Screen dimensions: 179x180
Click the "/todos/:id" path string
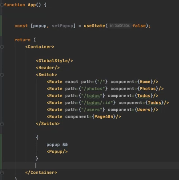point(97,103)
